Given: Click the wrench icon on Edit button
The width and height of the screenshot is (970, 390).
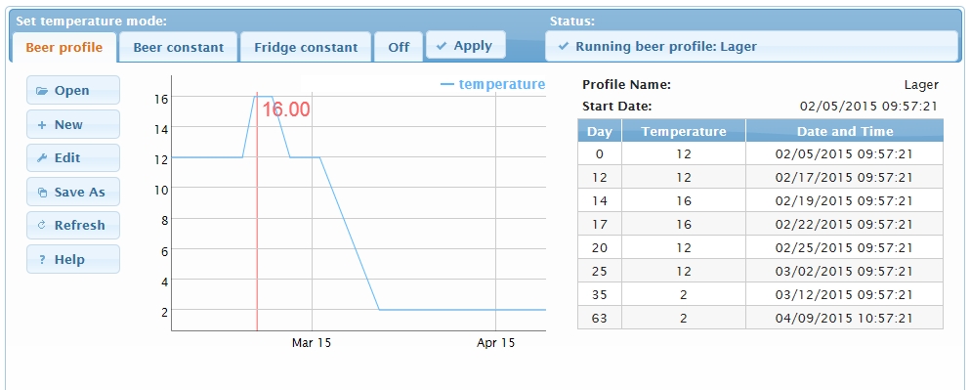Looking at the screenshot, I should pos(42,158).
